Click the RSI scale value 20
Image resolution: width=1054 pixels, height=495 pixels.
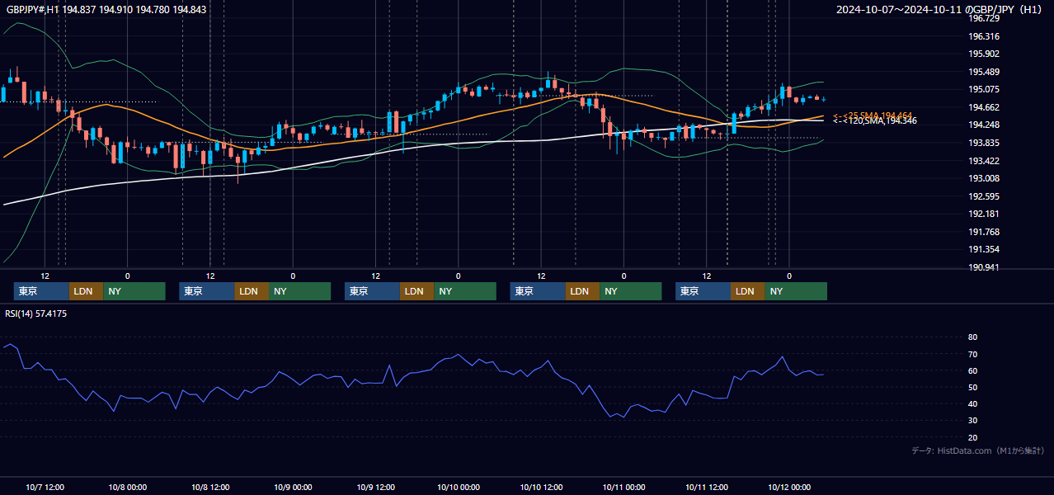click(x=973, y=437)
